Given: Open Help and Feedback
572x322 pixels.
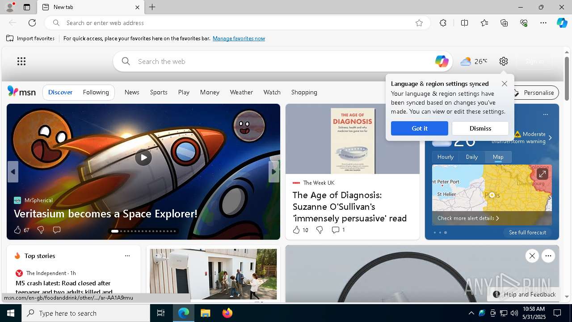Looking at the screenshot, I should (x=524, y=294).
